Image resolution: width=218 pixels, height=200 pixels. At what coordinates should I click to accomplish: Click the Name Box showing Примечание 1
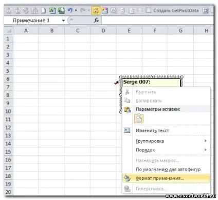click(31, 21)
